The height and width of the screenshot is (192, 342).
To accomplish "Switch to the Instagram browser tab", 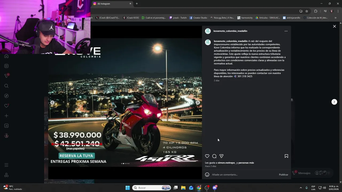I will point(112,4).
